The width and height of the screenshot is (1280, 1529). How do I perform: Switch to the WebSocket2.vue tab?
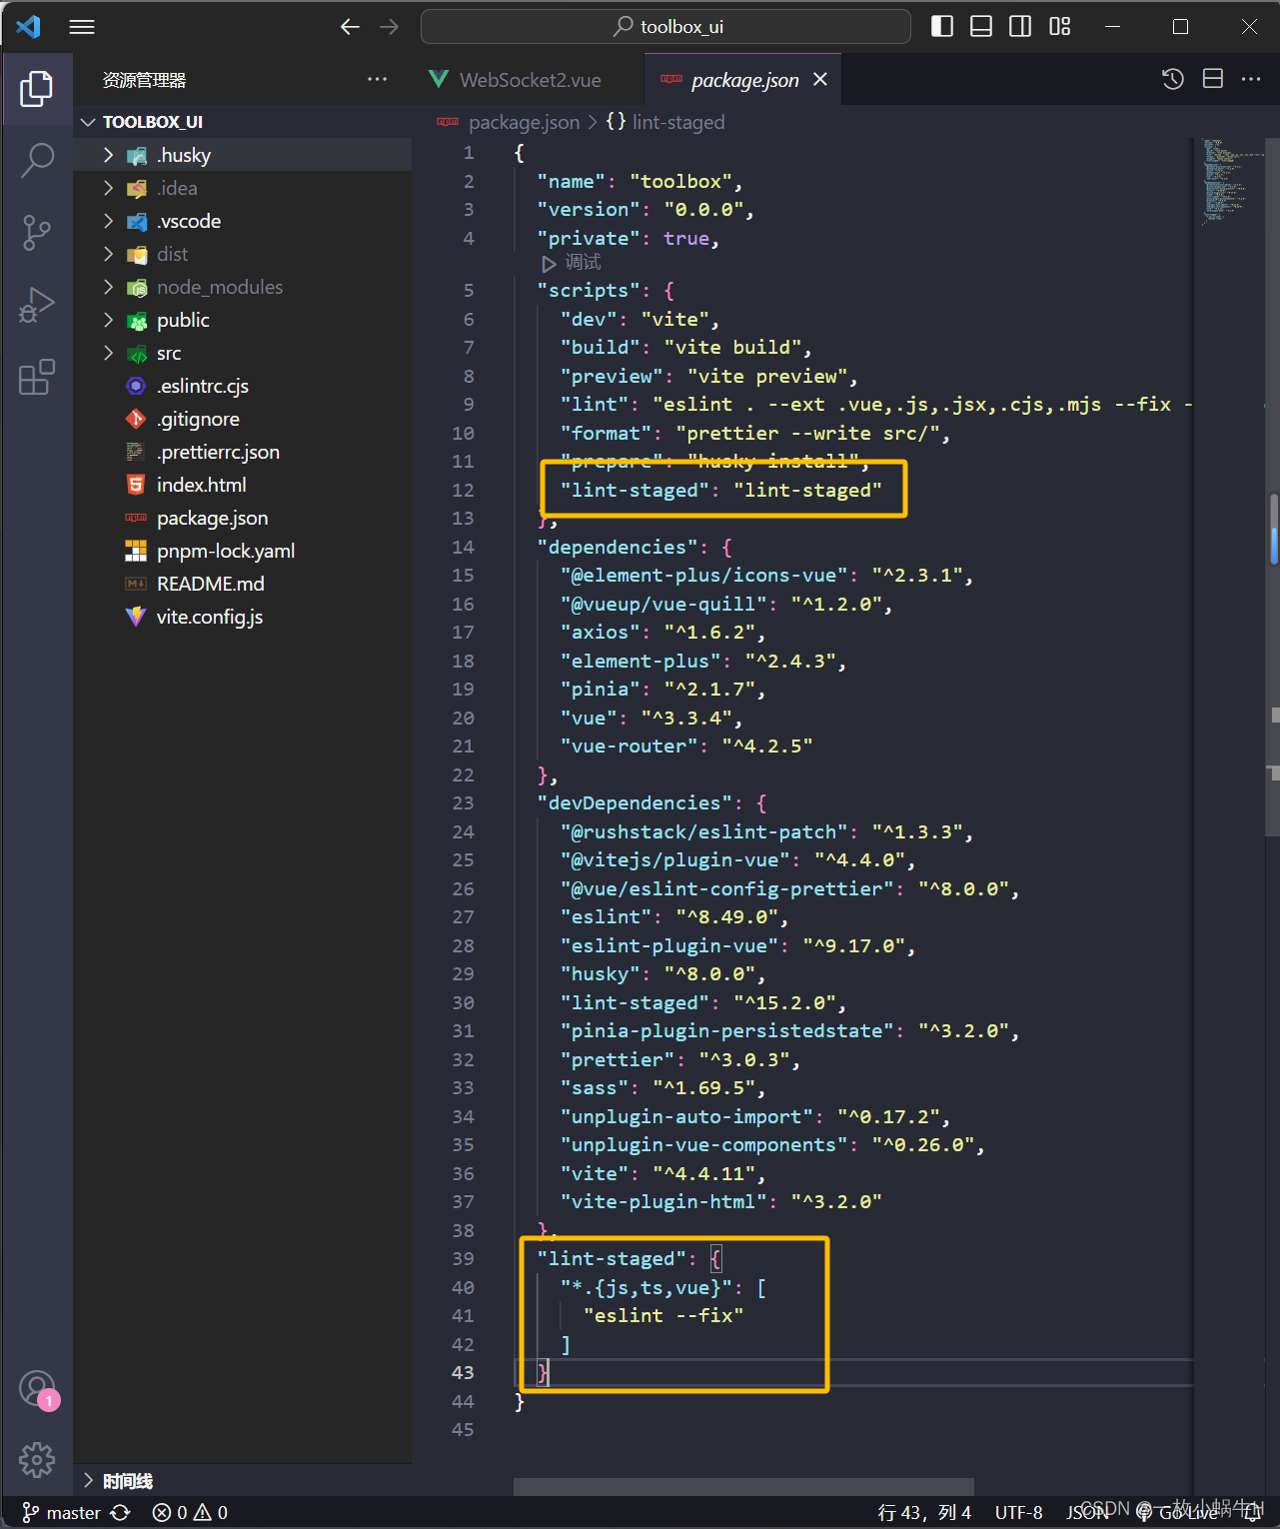pyautogui.click(x=516, y=80)
